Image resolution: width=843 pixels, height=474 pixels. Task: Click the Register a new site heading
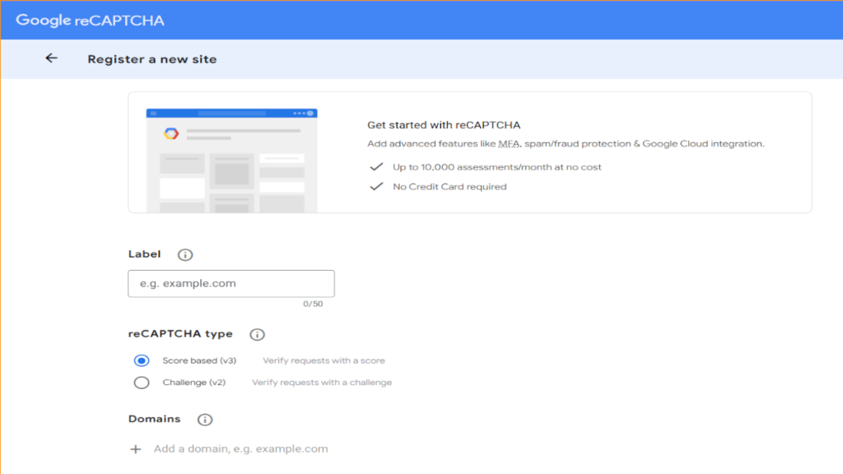click(x=152, y=59)
